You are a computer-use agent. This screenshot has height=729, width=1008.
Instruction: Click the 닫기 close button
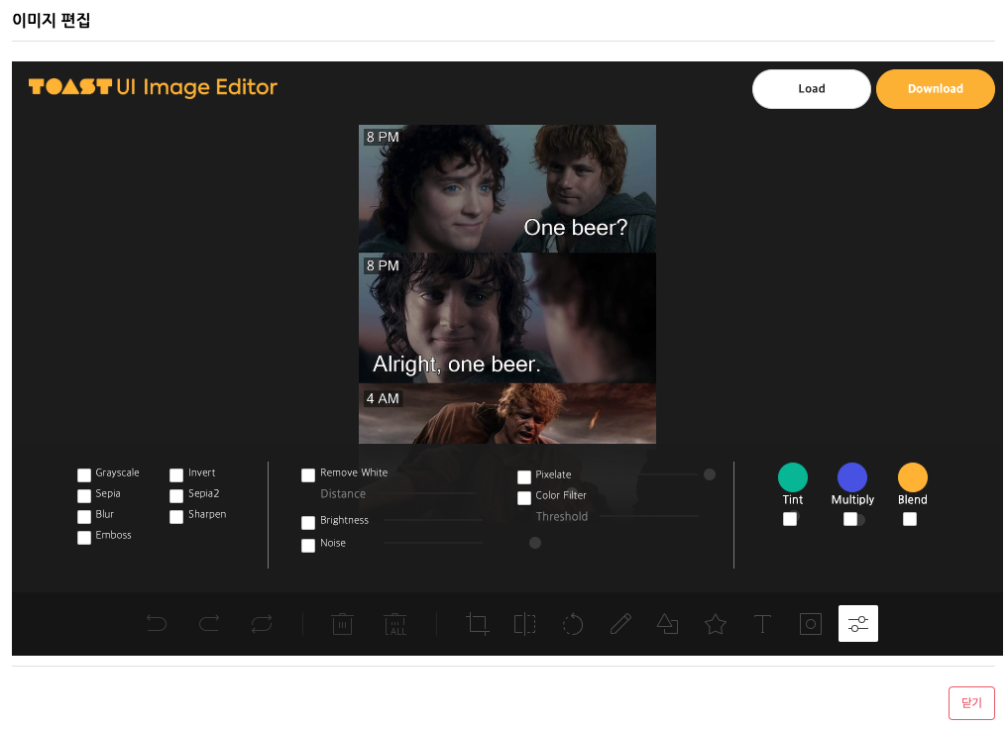[x=971, y=702]
